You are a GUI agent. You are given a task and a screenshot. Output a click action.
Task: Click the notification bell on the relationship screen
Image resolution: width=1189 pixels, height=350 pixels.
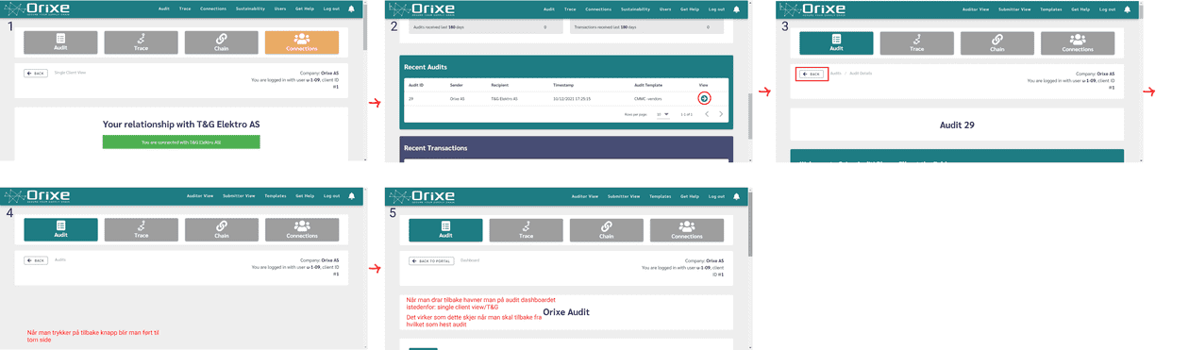coord(352,9)
